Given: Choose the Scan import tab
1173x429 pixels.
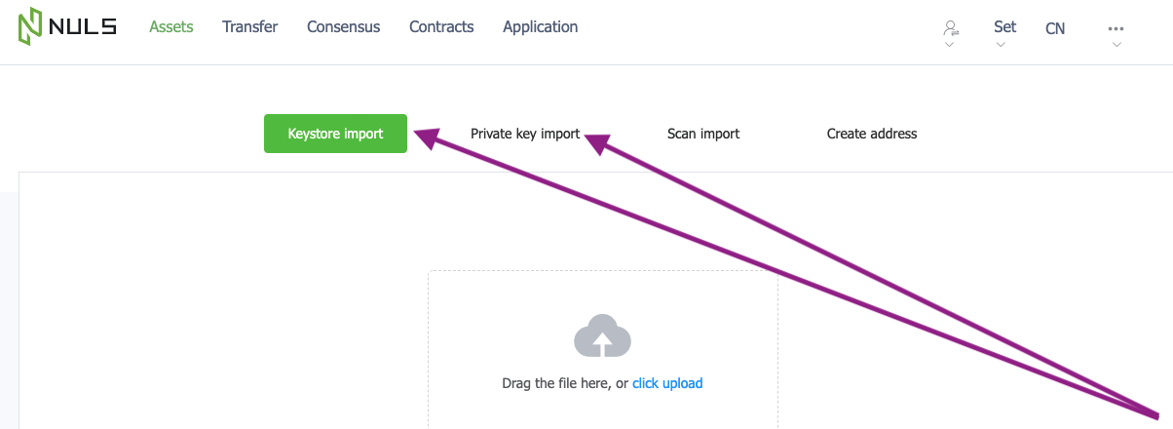Looking at the screenshot, I should point(703,134).
